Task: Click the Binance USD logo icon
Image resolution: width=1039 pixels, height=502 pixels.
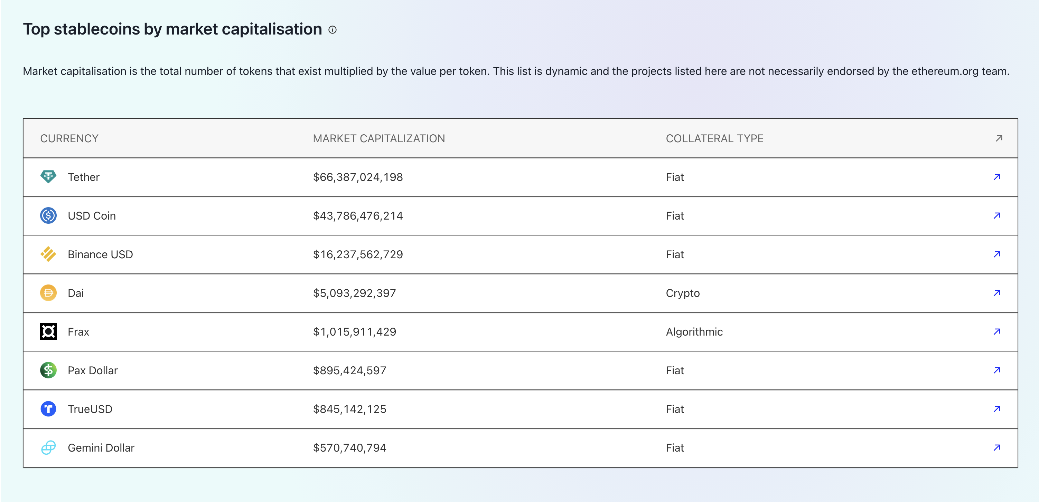Action: 48,254
